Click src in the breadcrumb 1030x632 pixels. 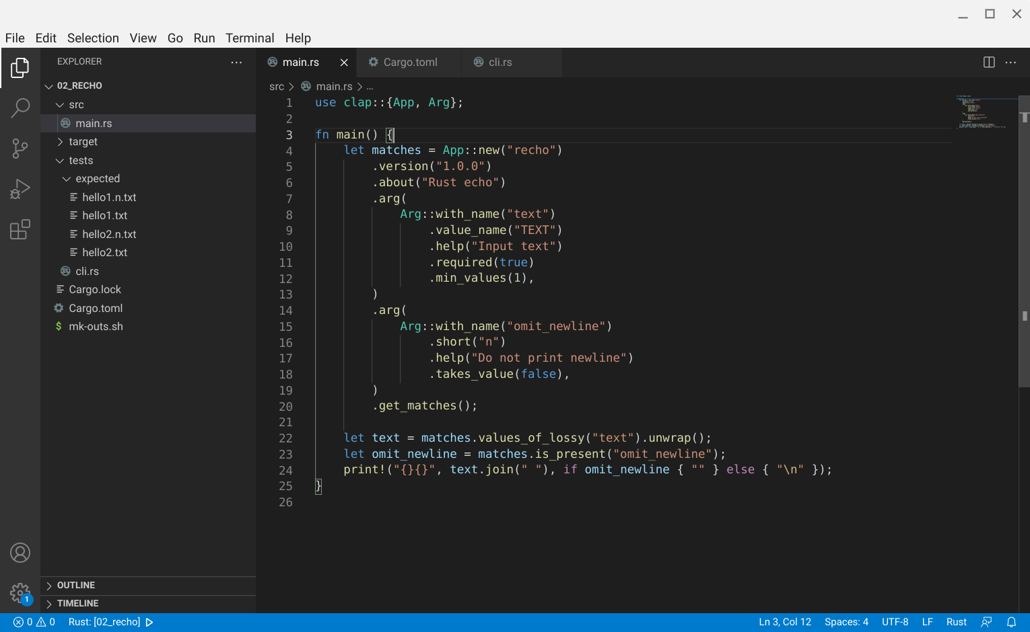tap(277, 86)
